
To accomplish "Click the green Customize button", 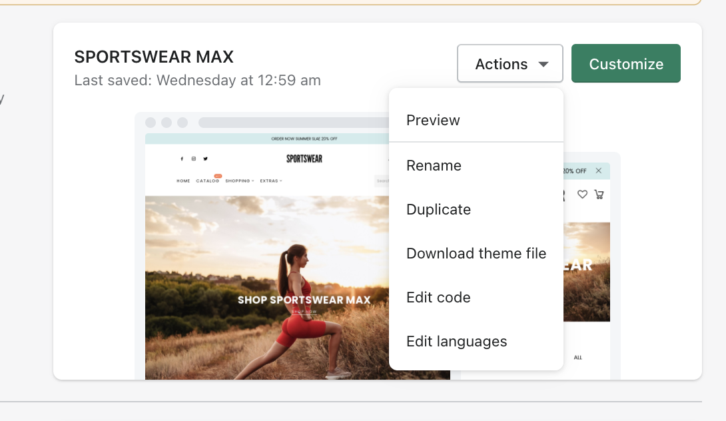I will [x=625, y=63].
